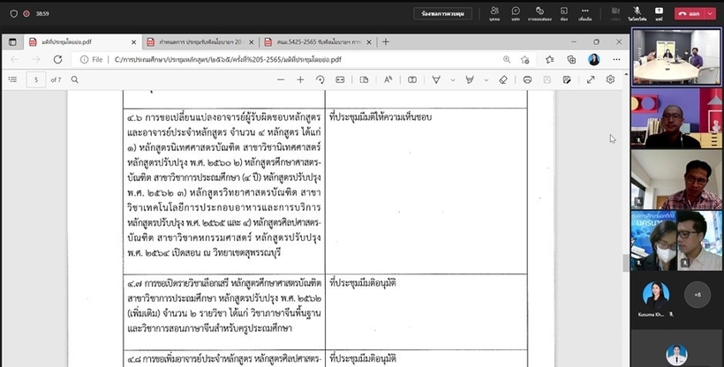The height and width of the screenshot is (367, 724).
Task: Switch to the สมม.5425-2565 tab
Action: coord(318,42)
